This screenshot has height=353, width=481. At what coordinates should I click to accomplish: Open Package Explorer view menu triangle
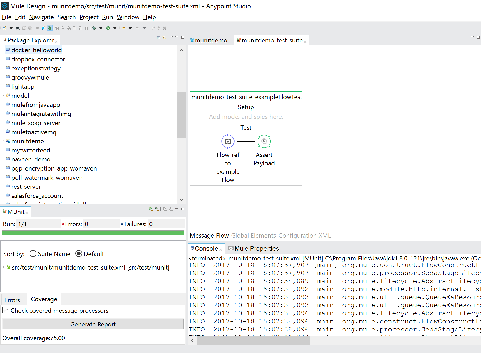[172, 37]
